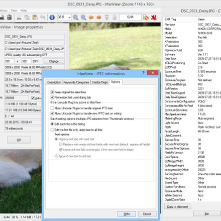Select Edit each file in the dialog radio
The width and height of the screenshot is (221, 221).
click(x=52, y=124)
